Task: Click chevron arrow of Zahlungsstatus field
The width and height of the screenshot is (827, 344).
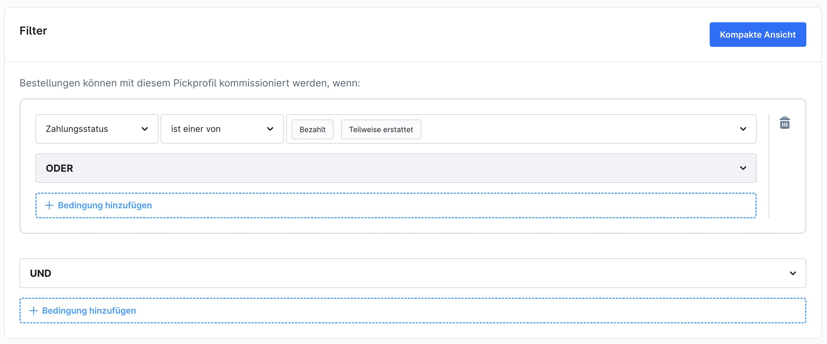Action: point(145,129)
